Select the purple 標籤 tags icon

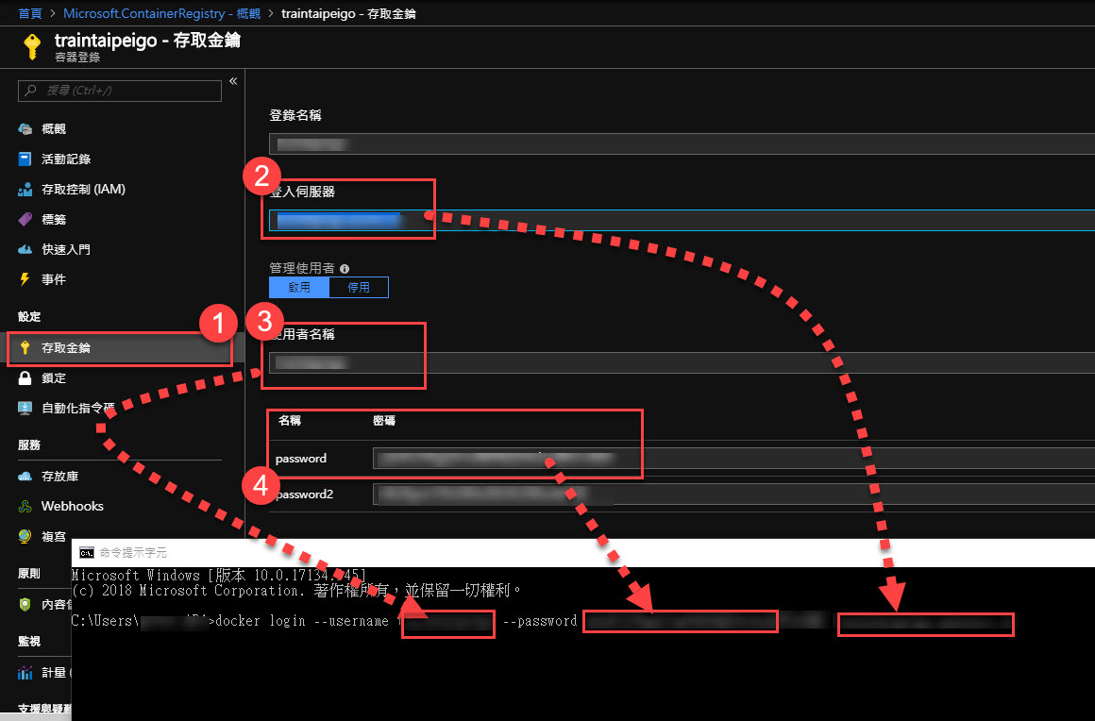pos(25,219)
